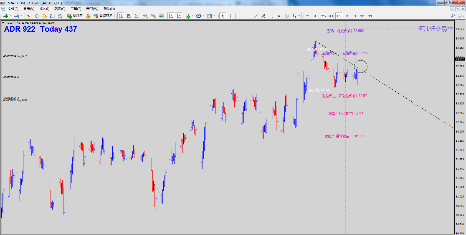Open a new chart window

(5, 16)
